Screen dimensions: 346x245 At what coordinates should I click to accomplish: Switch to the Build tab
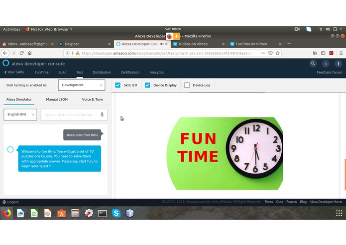tap(62, 72)
